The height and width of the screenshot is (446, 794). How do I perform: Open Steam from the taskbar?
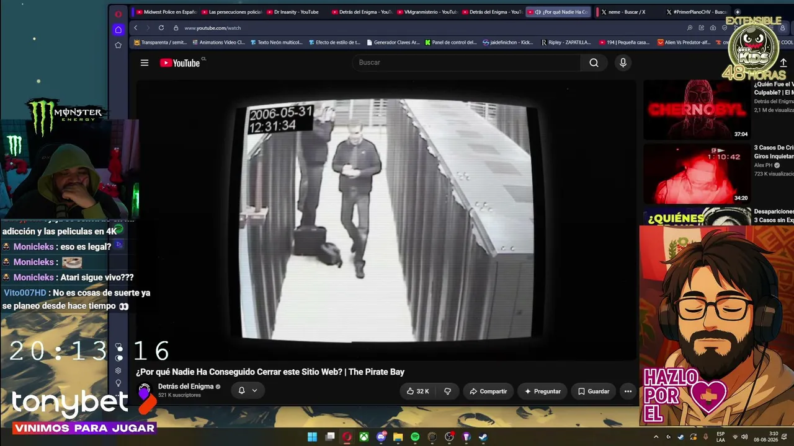pos(483,437)
